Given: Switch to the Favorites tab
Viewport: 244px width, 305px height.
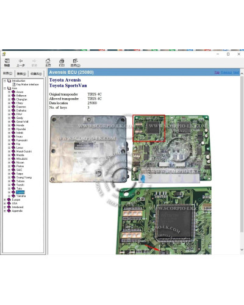Looking at the screenshot, I should tap(36, 74).
